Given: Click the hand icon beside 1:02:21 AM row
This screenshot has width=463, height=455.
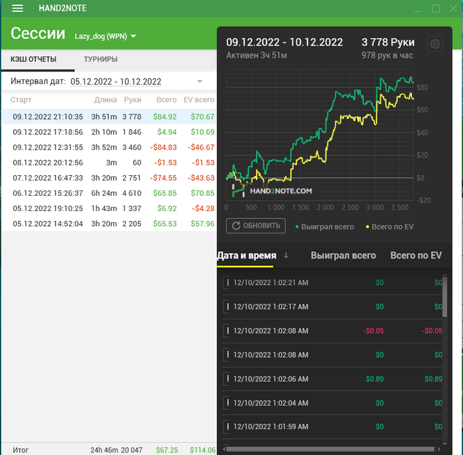Looking at the screenshot, I should pyautogui.click(x=226, y=283).
